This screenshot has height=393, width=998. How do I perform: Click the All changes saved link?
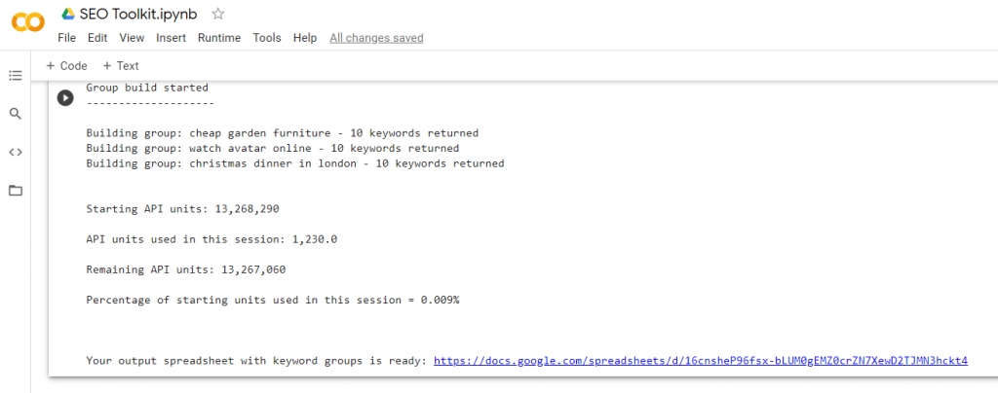click(x=376, y=38)
